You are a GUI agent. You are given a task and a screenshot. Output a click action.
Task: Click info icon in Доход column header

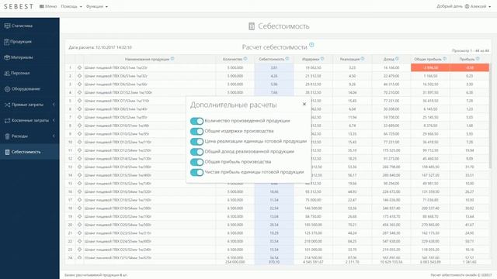[397, 59]
